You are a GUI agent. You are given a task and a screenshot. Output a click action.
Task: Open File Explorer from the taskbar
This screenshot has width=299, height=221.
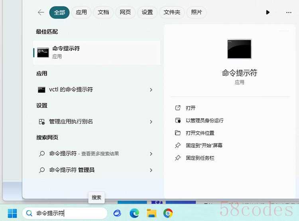(151, 213)
